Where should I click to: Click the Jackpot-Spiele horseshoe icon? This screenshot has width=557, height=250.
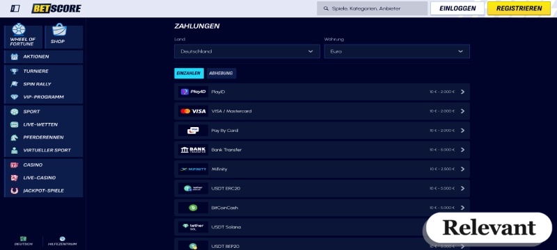click(x=14, y=190)
